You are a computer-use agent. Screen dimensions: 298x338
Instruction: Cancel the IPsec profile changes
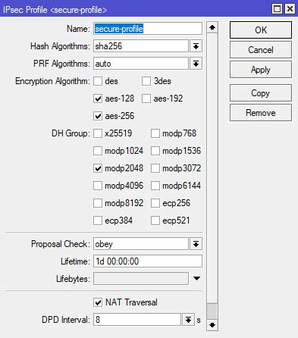point(261,50)
